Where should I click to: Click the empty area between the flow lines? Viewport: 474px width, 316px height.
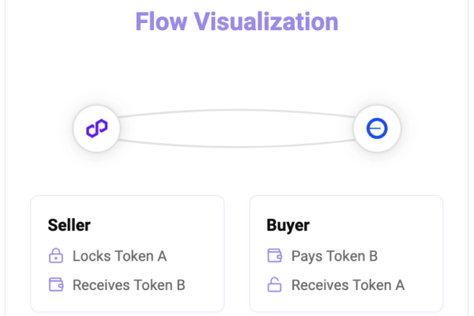tap(237, 129)
